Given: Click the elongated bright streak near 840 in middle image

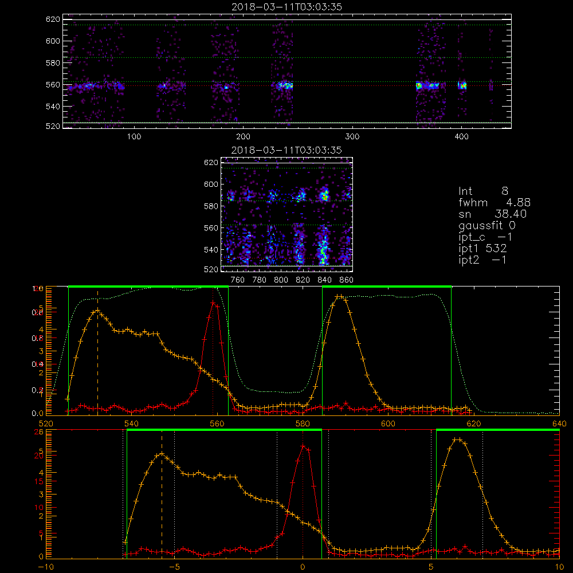Looking at the screenshot, I should 323,246.
